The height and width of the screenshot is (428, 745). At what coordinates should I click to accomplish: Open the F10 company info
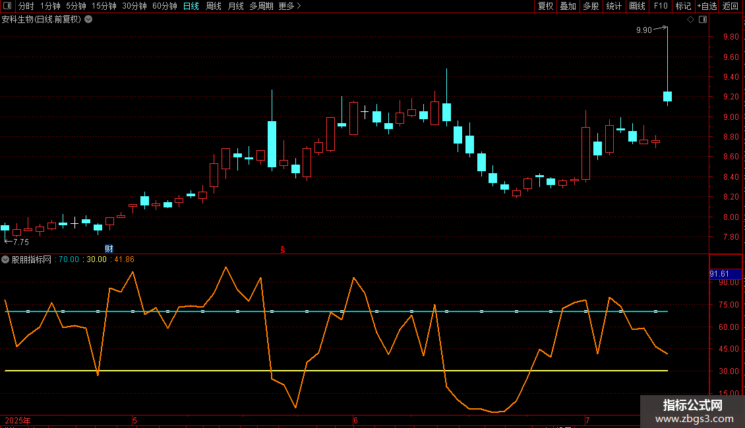661,6
